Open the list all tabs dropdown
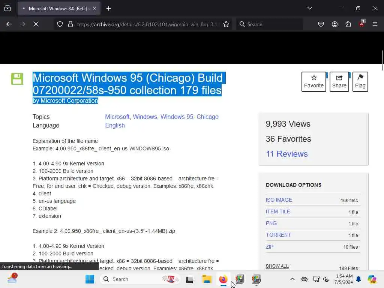 point(309,8)
